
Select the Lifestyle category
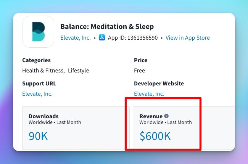78,71
